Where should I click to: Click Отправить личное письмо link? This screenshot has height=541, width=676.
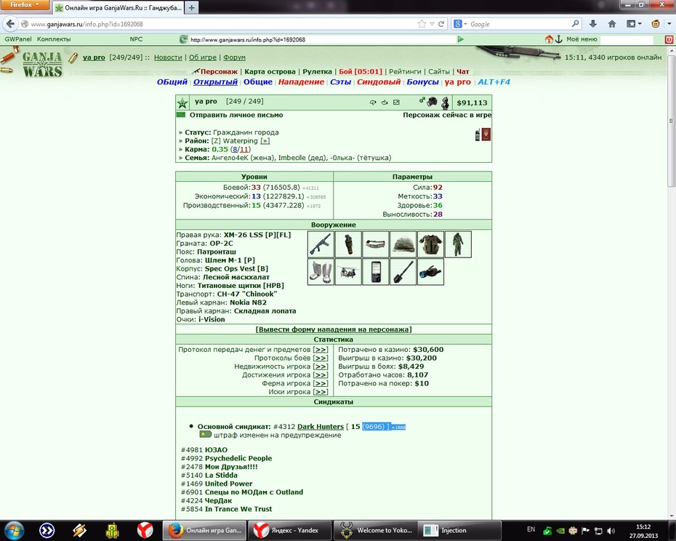point(236,115)
